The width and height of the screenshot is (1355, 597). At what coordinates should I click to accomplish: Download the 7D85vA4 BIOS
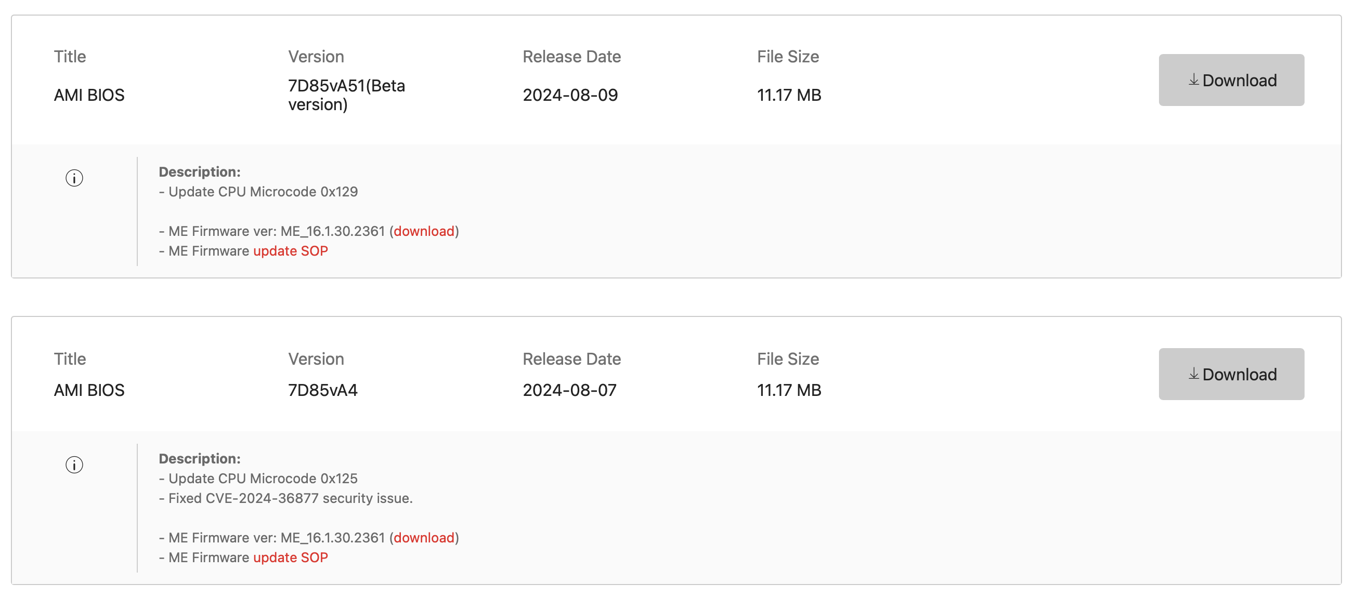(x=1231, y=374)
